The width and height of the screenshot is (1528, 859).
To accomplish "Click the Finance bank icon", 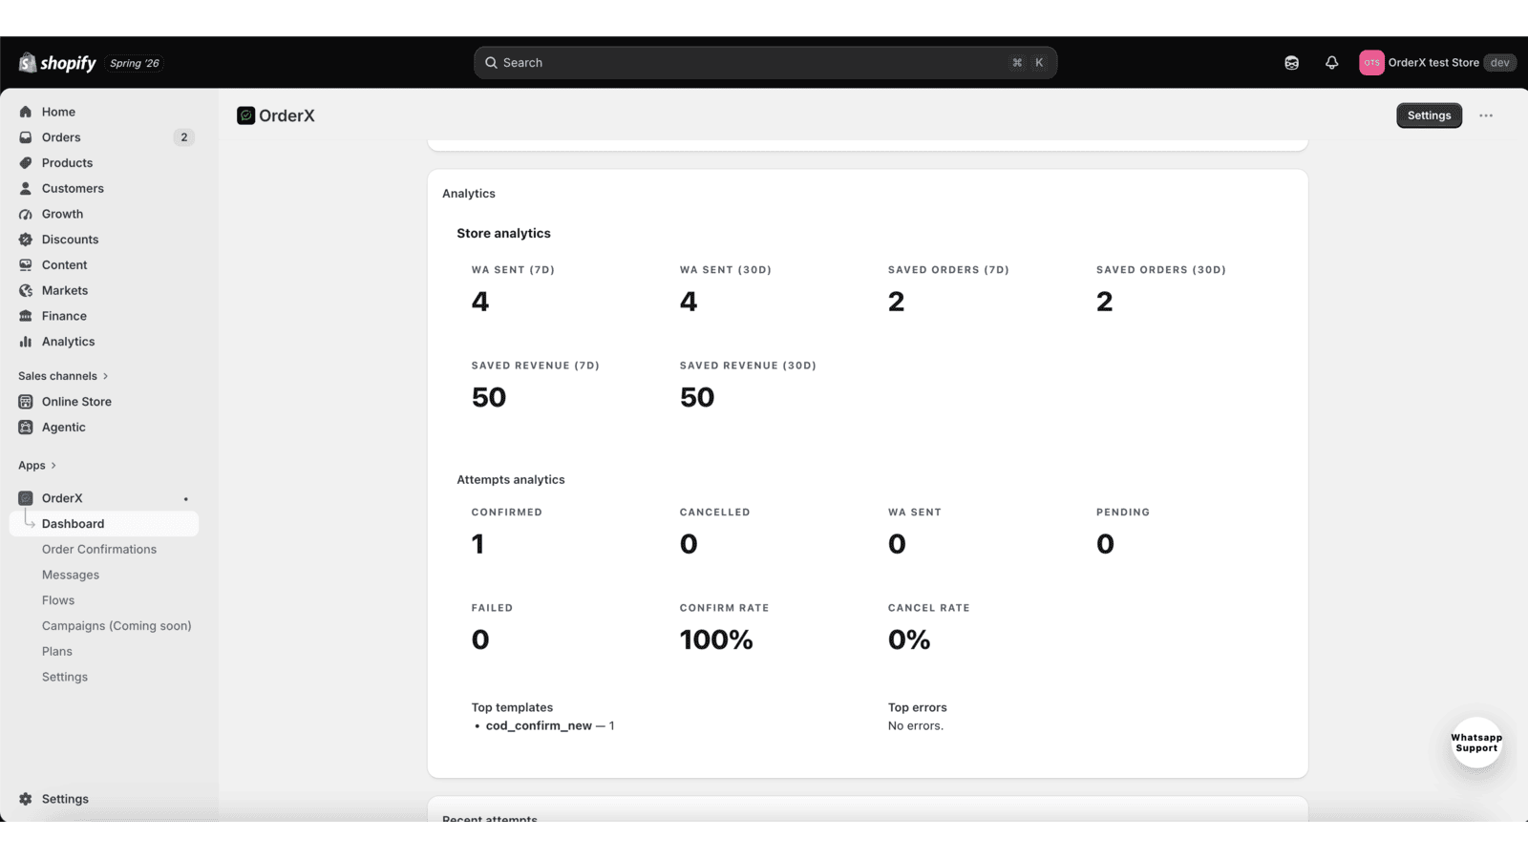I will pyautogui.click(x=26, y=316).
